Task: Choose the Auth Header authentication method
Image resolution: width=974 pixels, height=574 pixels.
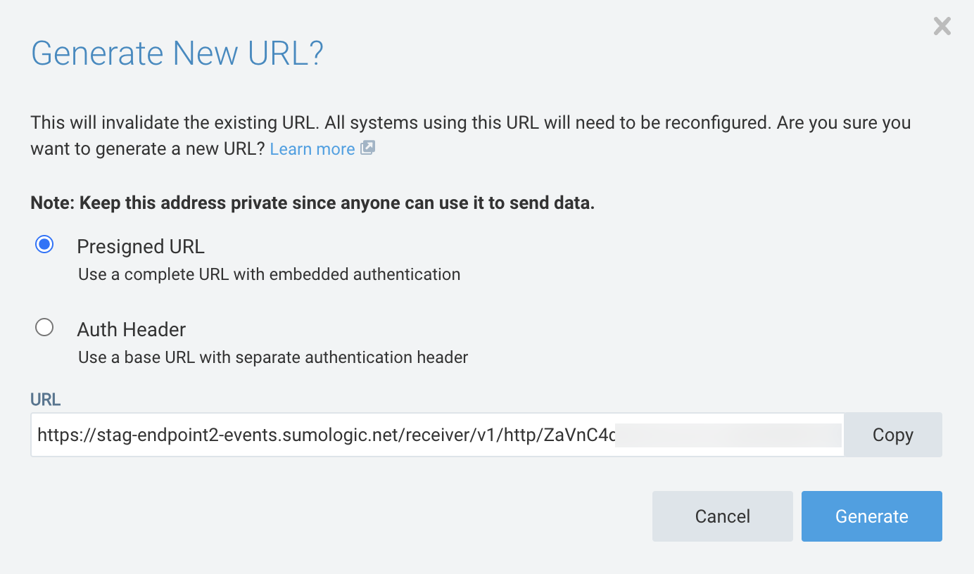Action: [44, 327]
